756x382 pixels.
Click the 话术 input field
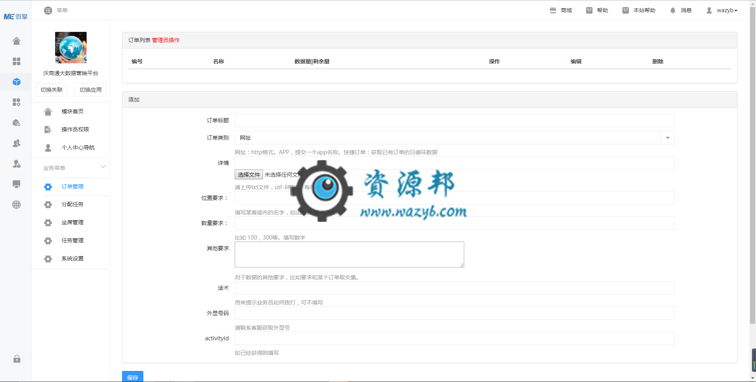(x=454, y=288)
